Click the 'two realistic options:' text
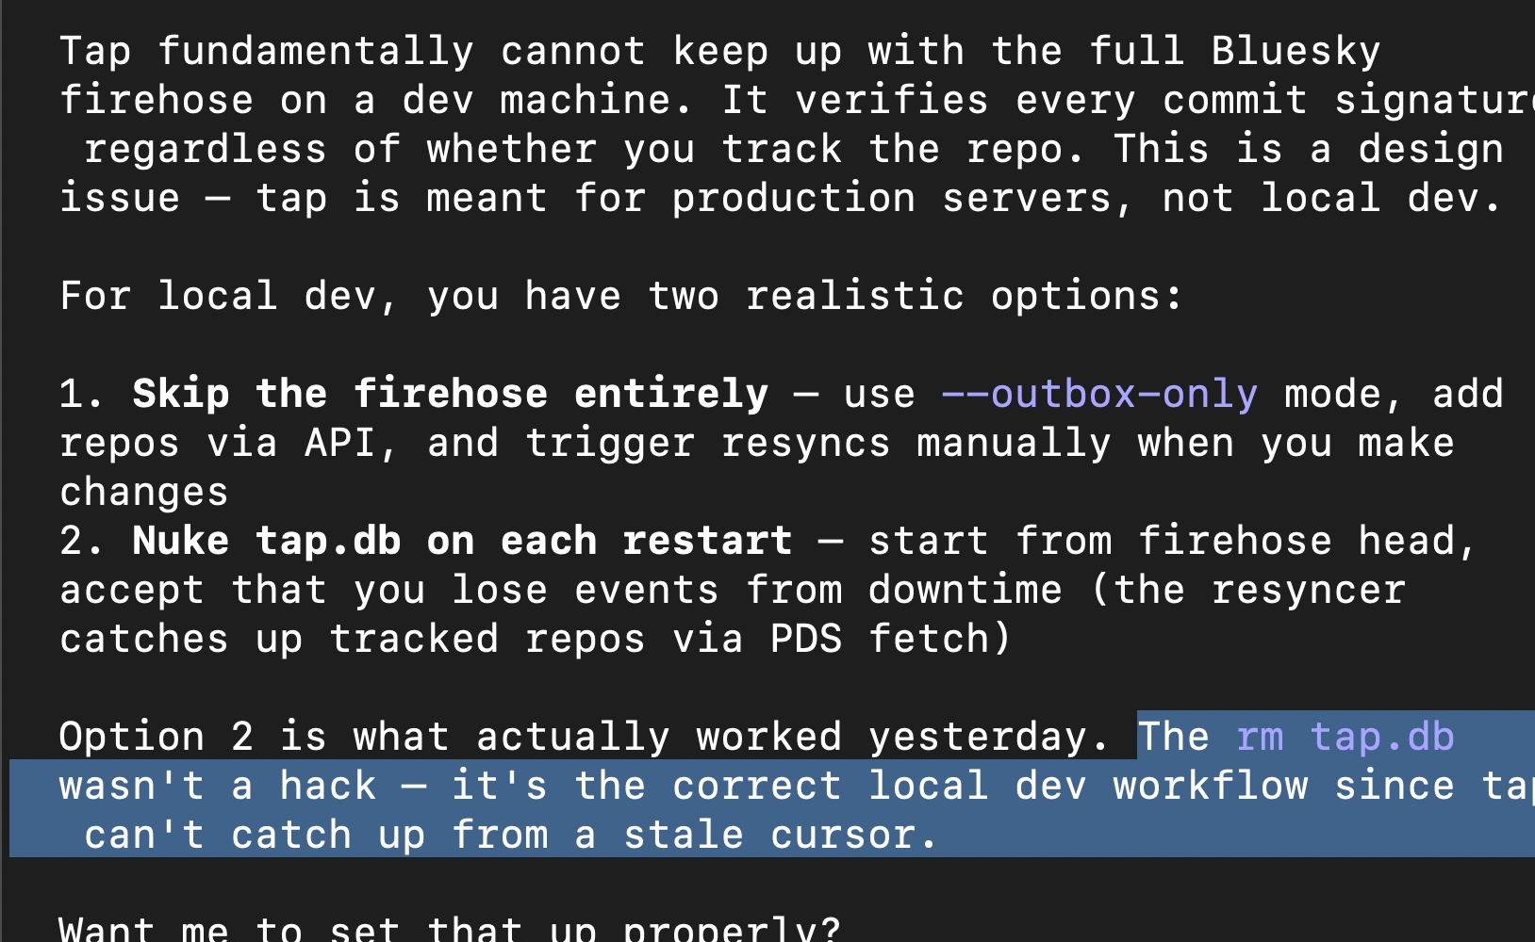The image size is (1535, 942). (x=914, y=296)
